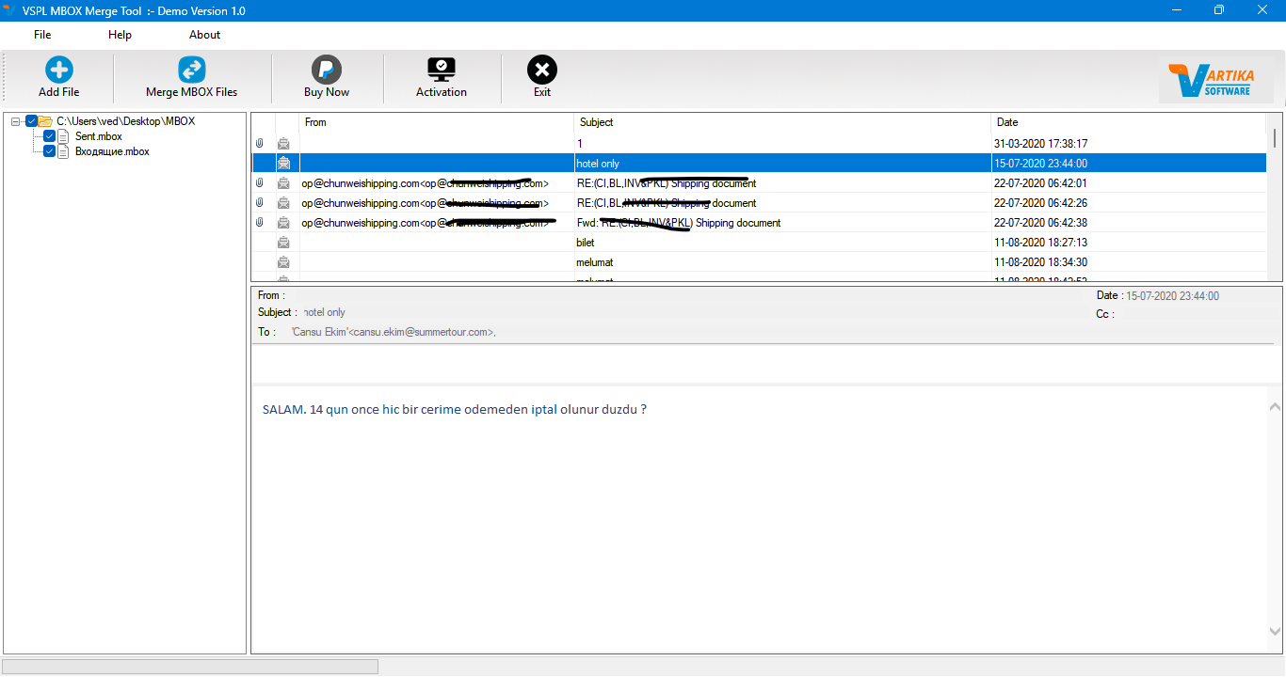The height and width of the screenshot is (677, 1286).
Task: Toggle the checkbox for C:\Users\ved\Desktop\MBOX folder
Action: point(32,121)
